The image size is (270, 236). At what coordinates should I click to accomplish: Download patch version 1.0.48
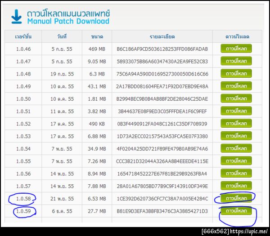pos(236,74)
